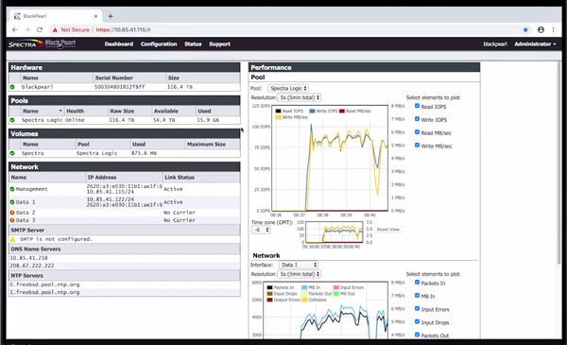This screenshot has width=567, height=345.
Task: Open the Status menu
Action: point(193,44)
